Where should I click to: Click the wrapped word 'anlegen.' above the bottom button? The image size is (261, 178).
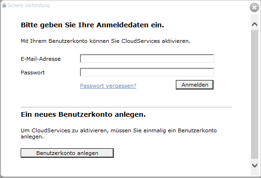[x=32, y=137]
